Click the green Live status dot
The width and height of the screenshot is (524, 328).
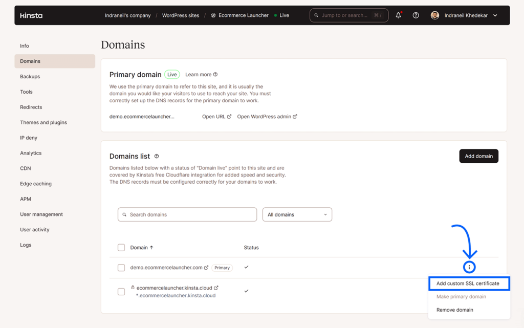[275, 15]
